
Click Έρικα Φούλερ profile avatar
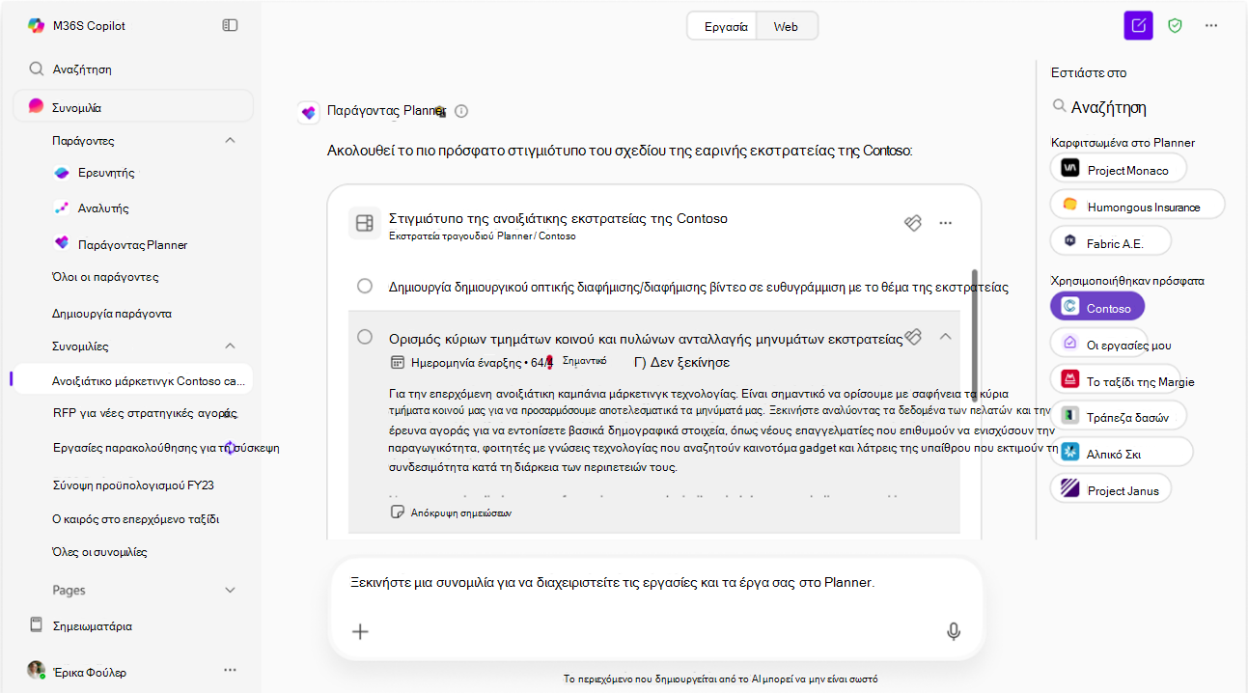click(37, 671)
